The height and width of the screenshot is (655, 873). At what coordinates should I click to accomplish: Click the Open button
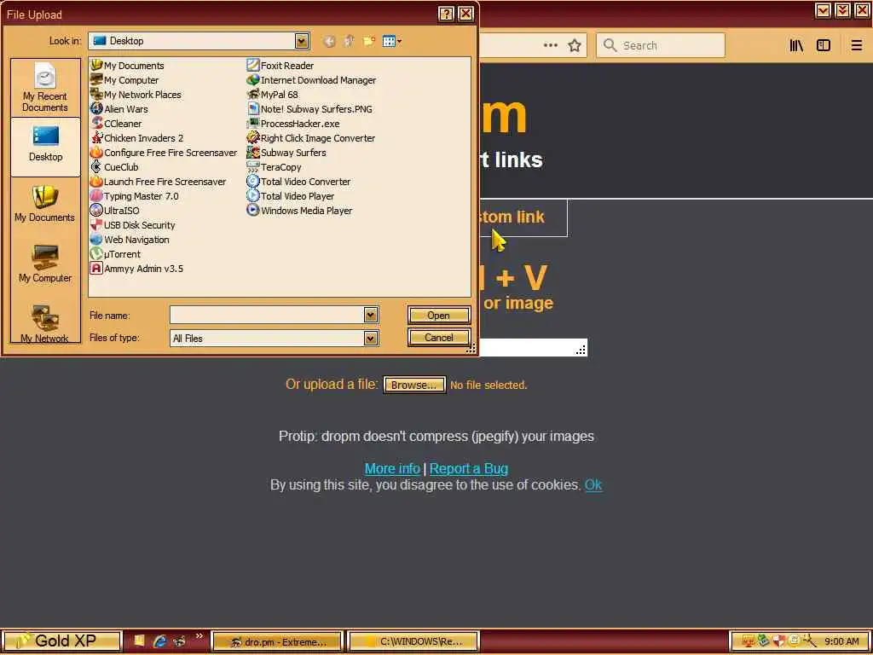439,316
